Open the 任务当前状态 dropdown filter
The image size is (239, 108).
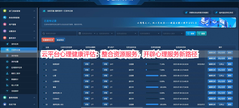[x=127, y=34]
